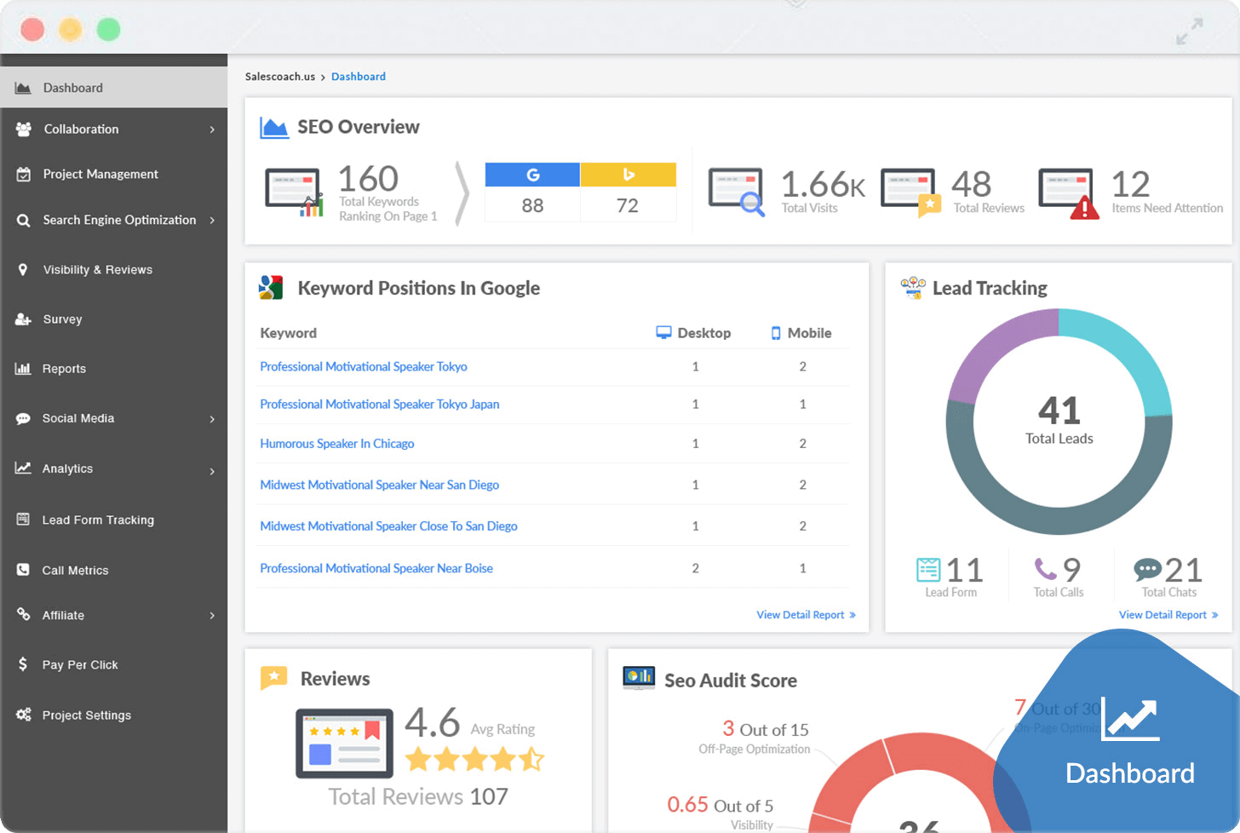Screen dimensions: 1240x833
Task: Click the Total Visits magnifier icon
Action: pyautogui.click(x=736, y=189)
